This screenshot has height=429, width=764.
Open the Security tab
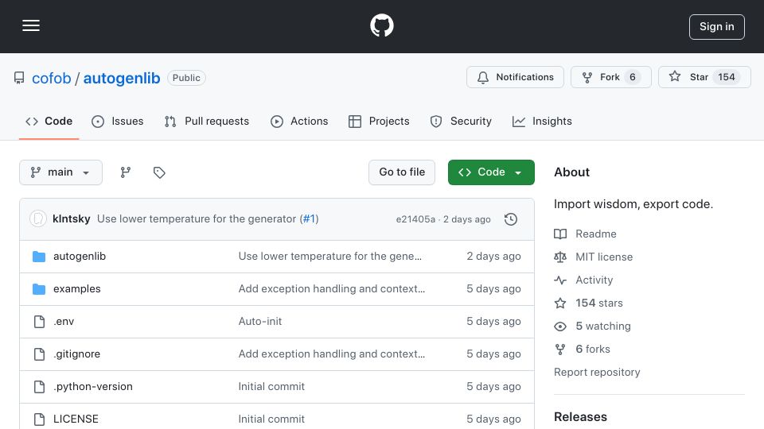(461, 121)
